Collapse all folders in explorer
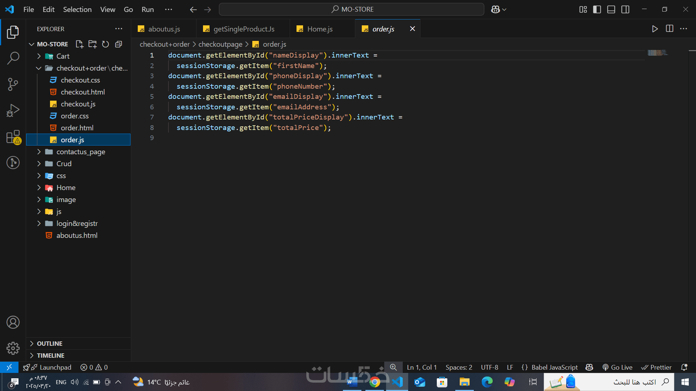Screen dimensions: 696x391 tap(119, 44)
